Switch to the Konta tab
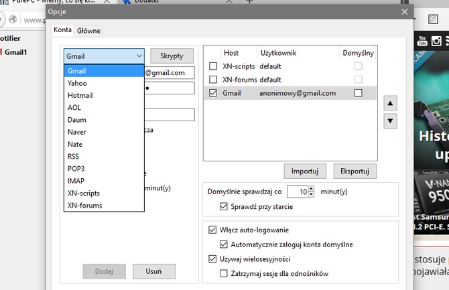Image resolution: width=449 pixels, height=290 pixels. [63, 29]
